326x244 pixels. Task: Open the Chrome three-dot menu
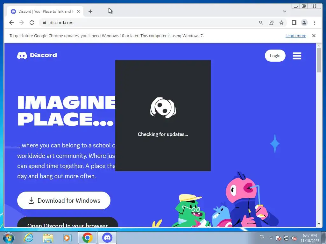click(315, 23)
